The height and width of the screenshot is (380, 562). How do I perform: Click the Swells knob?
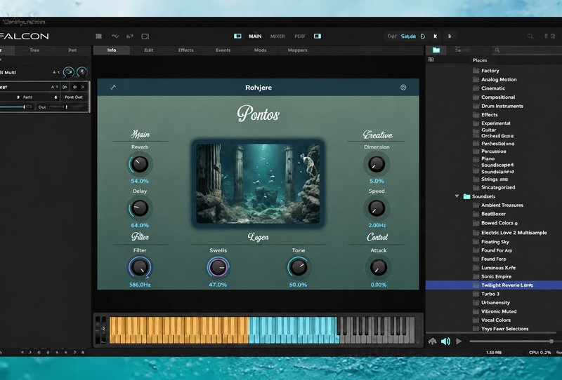tap(218, 267)
